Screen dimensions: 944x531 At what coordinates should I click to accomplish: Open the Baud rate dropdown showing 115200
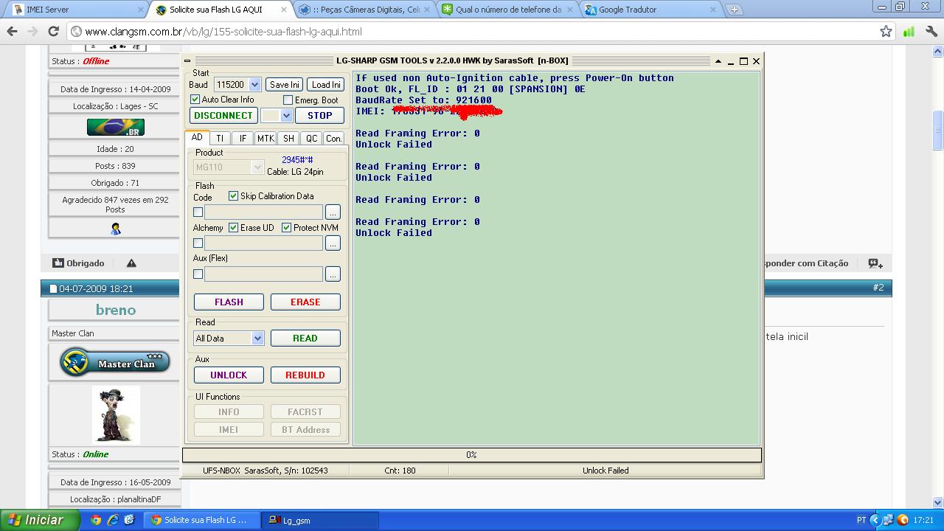[254, 85]
